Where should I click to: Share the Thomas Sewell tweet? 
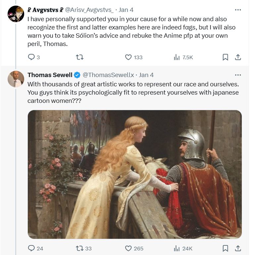pyautogui.click(x=238, y=248)
